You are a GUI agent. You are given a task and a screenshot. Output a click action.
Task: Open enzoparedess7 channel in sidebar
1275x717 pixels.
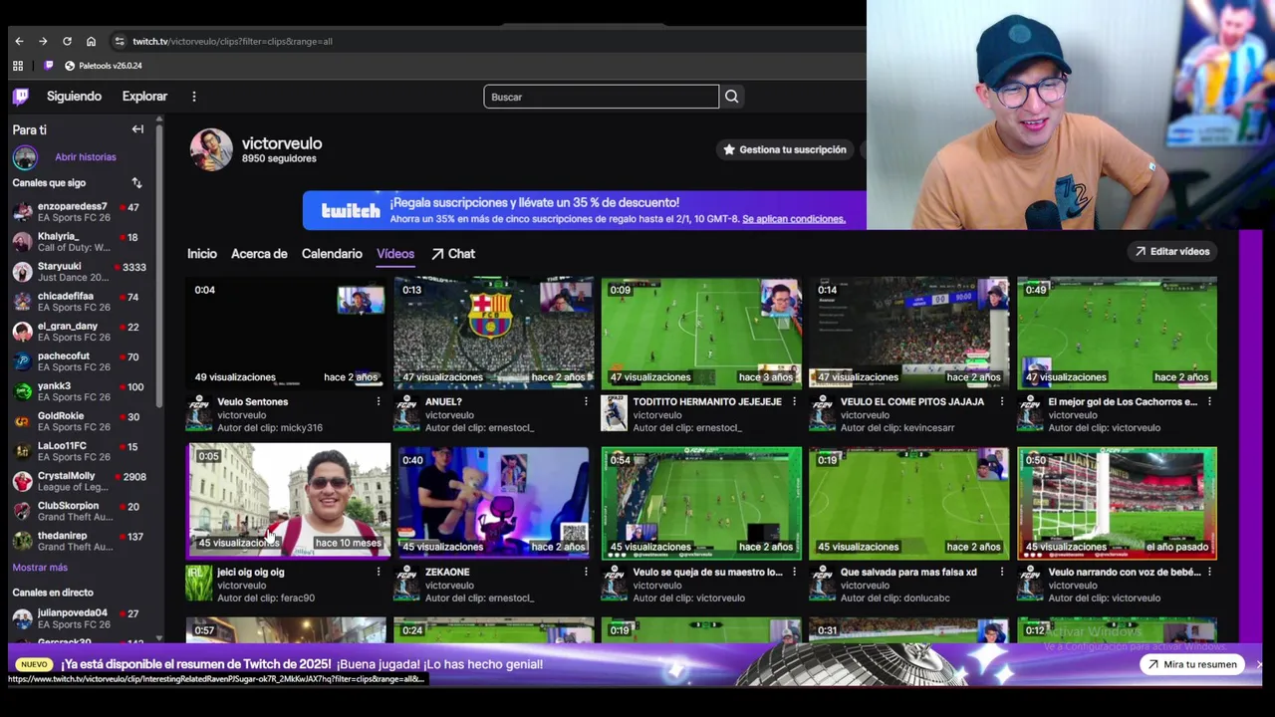pos(80,212)
